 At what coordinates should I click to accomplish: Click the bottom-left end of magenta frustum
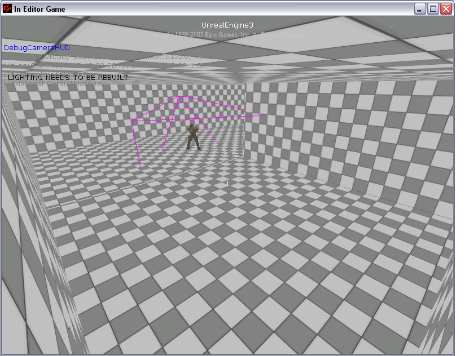(140, 167)
